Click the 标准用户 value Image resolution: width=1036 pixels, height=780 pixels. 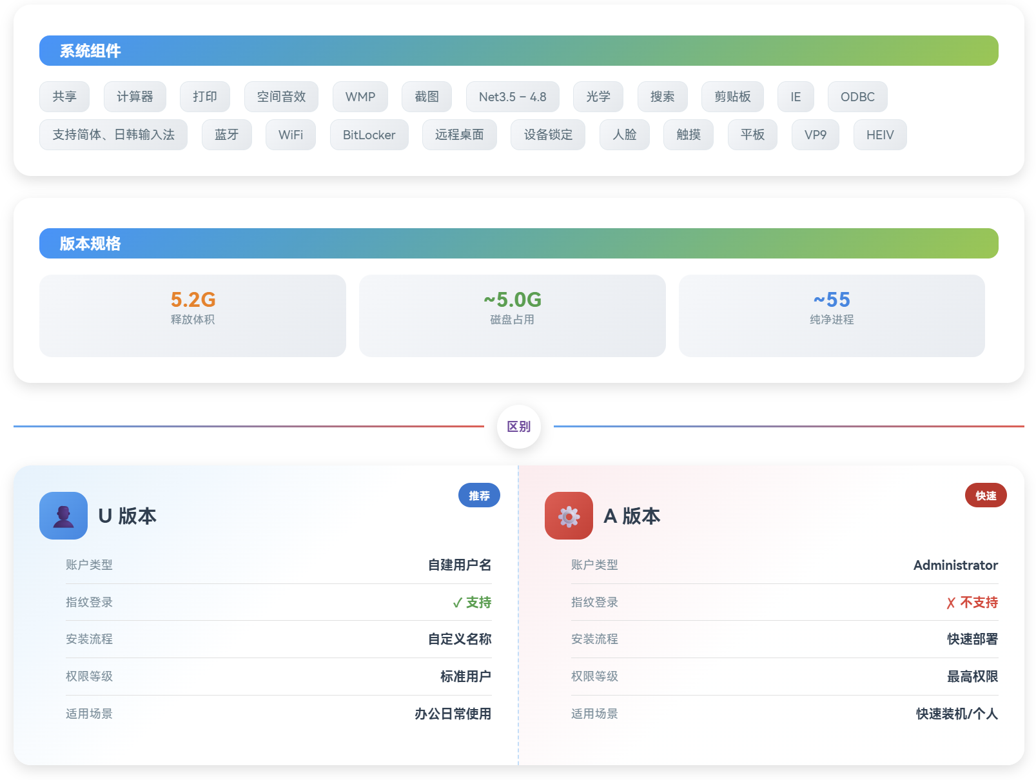[x=466, y=676]
